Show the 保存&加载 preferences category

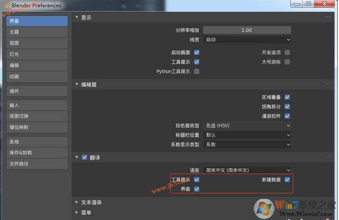(x=37, y=153)
